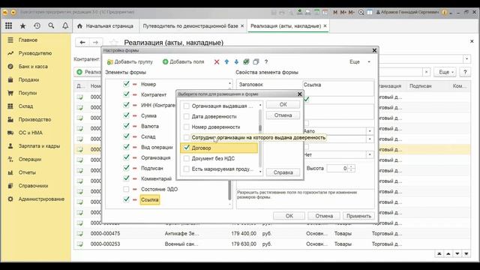
Task: Open the Нет property dropdown
Action: [x=370, y=154]
